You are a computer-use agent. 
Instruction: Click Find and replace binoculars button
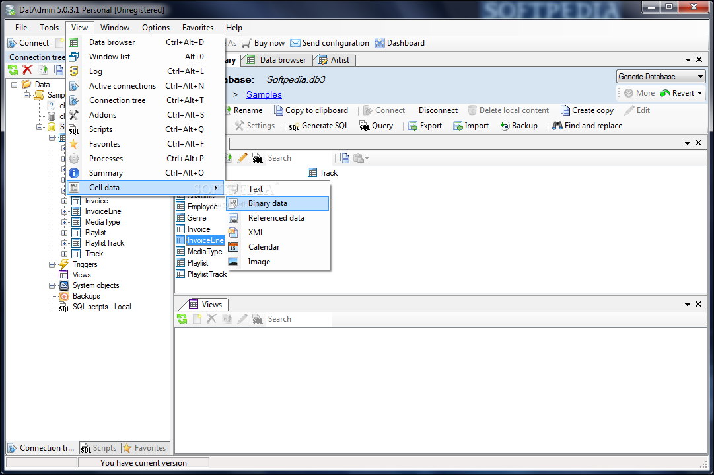pyautogui.click(x=587, y=126)
